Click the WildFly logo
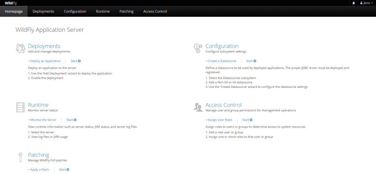 11,3
